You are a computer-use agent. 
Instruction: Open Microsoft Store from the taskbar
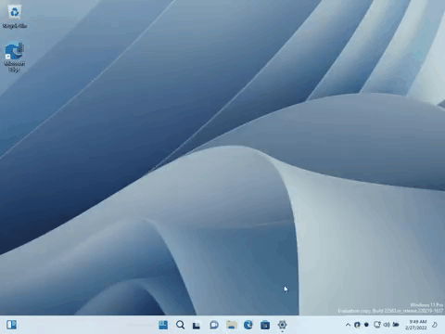[265, 325]
